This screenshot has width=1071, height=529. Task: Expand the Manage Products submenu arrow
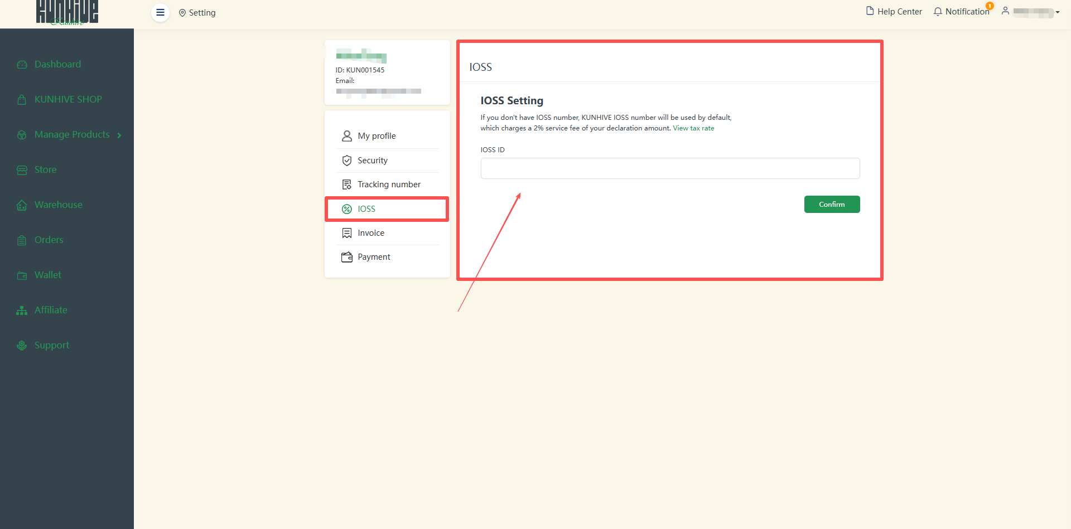pos(119,135)
